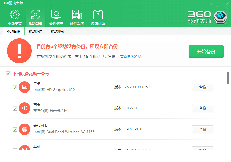
Task: Click the 开始备份 button
Action: (206, 51)
